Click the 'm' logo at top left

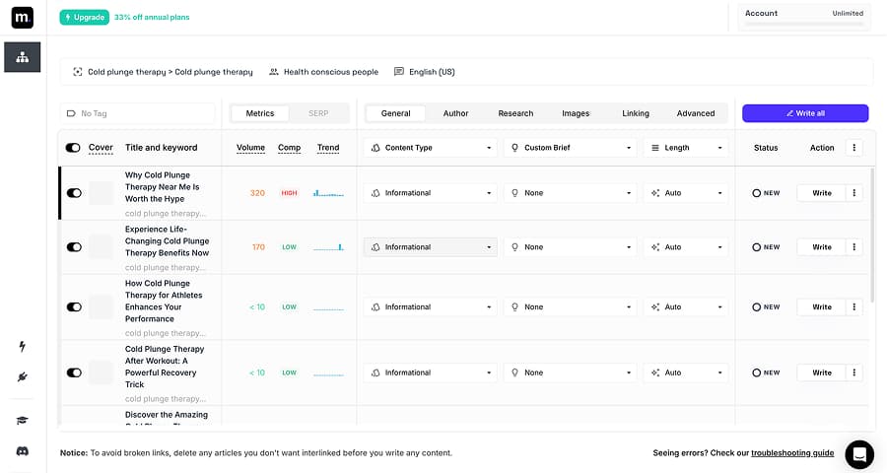[x=22, y=18]
